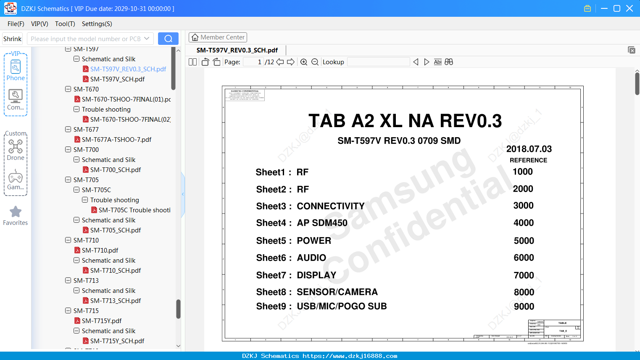The width and height of the screenshot is (640, 360).
Task: Collapse the SM-T670 tree node
Action: [x=68, y=89]
